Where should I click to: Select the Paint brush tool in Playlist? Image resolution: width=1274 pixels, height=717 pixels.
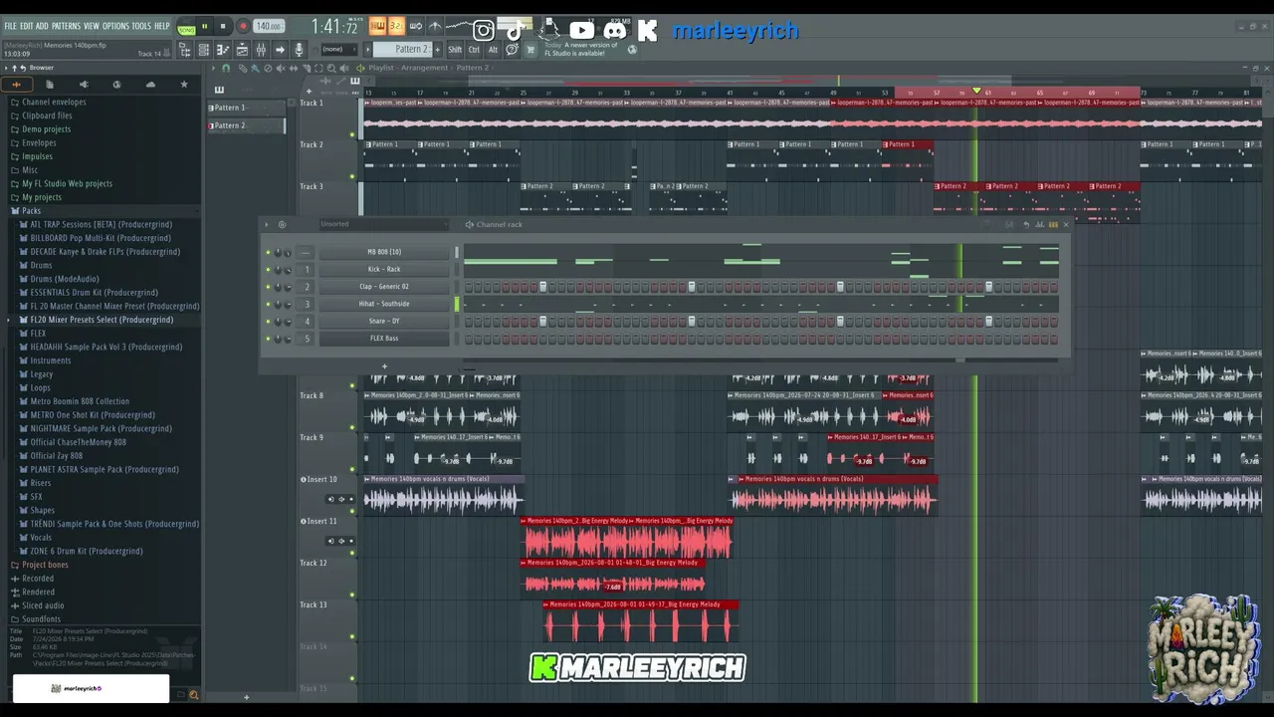click(x=255, y=68)
